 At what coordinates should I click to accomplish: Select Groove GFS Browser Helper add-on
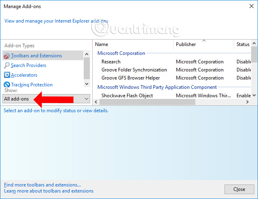[172, 78]
